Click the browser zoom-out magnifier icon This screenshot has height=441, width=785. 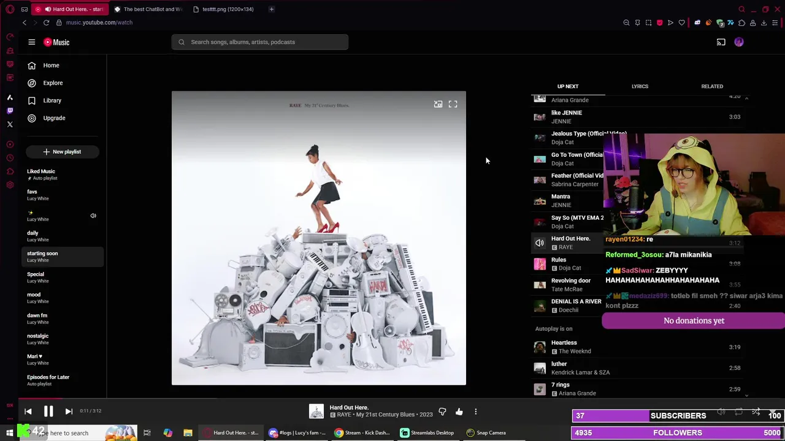(x=626, y=23)
